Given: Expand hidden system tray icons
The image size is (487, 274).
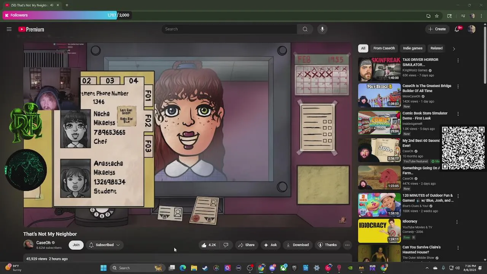Looking at the screenshot, I should [x=427, y=268].
